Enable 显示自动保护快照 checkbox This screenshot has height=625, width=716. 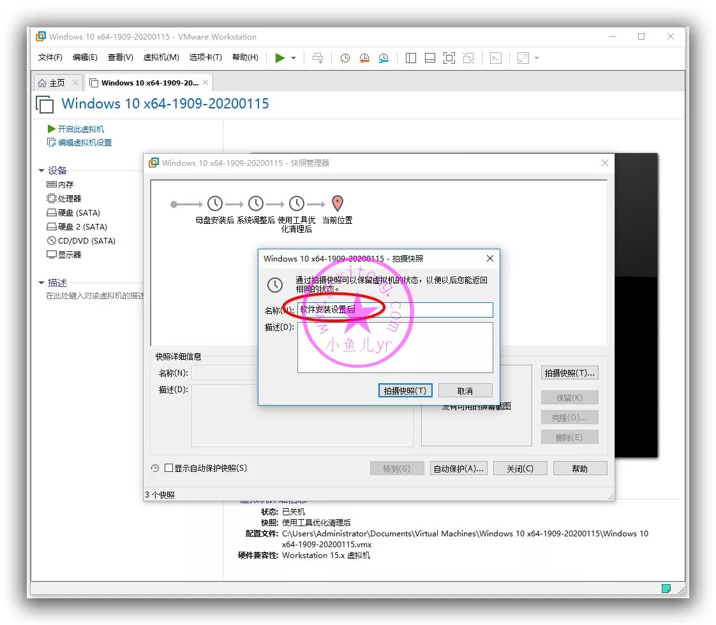pos(169,468)
